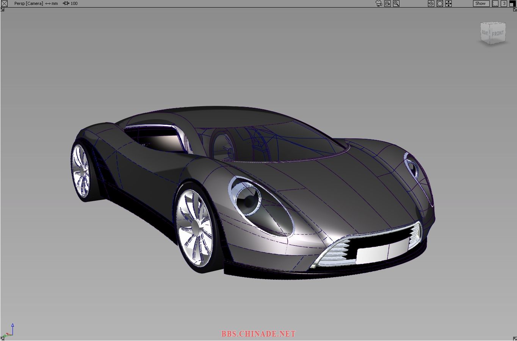Image resolution: width=517 pixels, height=341 pixels.
Task: Click the bottom-left corner resize arrow icon
Action: tap(2, 339)
